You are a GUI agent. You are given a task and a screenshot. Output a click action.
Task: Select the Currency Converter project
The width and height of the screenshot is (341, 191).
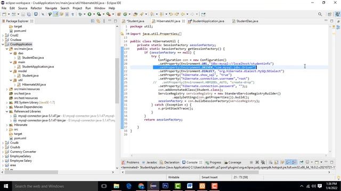click(23, 152)
